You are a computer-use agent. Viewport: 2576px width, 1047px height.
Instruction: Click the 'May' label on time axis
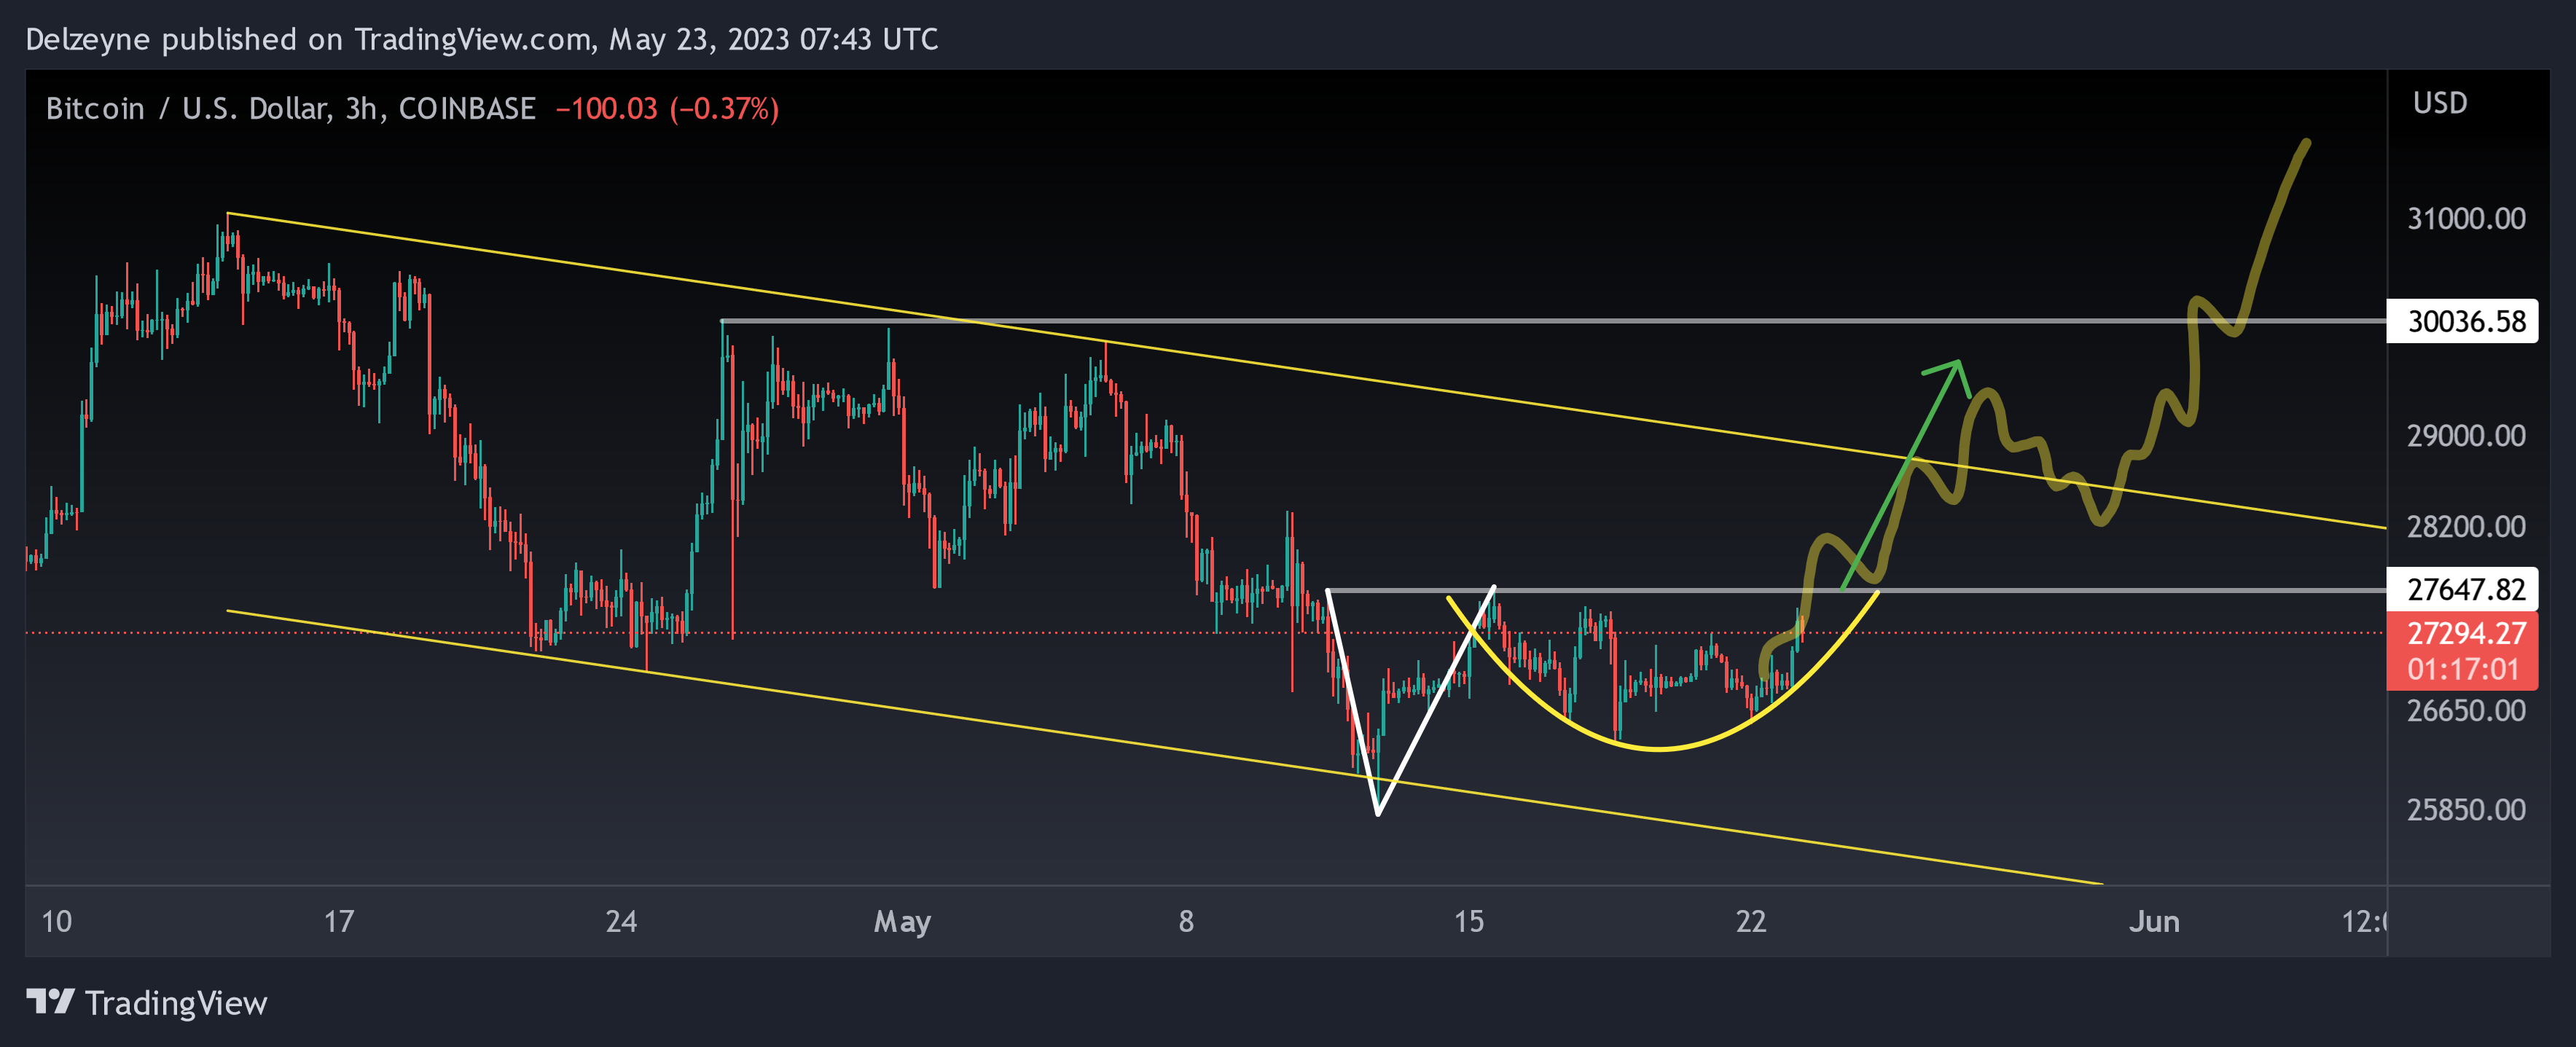pyautogui.click(x=902, y=922)
